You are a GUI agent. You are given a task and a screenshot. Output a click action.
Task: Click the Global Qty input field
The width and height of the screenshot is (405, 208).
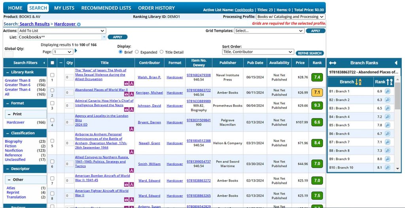point(8,54)
